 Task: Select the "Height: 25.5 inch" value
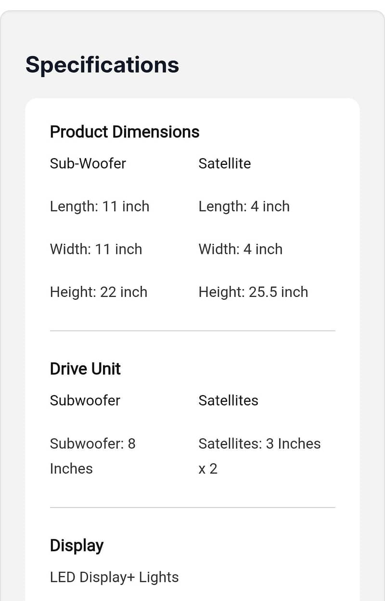253,292
